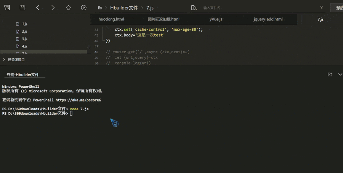This screenshot has height=173, width=343.
Task: Bookmark with the star icon
Action: [69, 8]
